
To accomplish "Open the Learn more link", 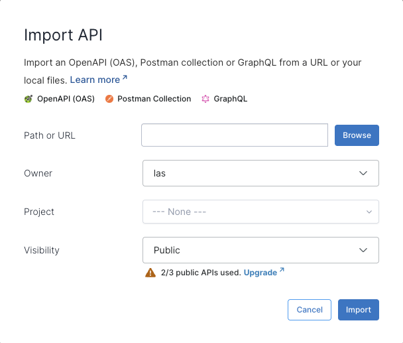I will (95, 80).
